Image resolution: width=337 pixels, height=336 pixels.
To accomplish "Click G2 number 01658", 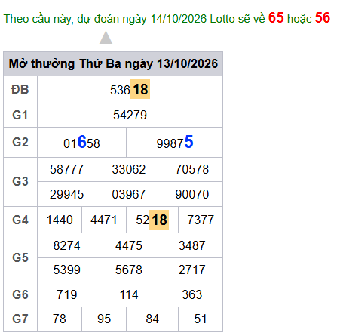I will pyautogui.click(x=81, y=143).
